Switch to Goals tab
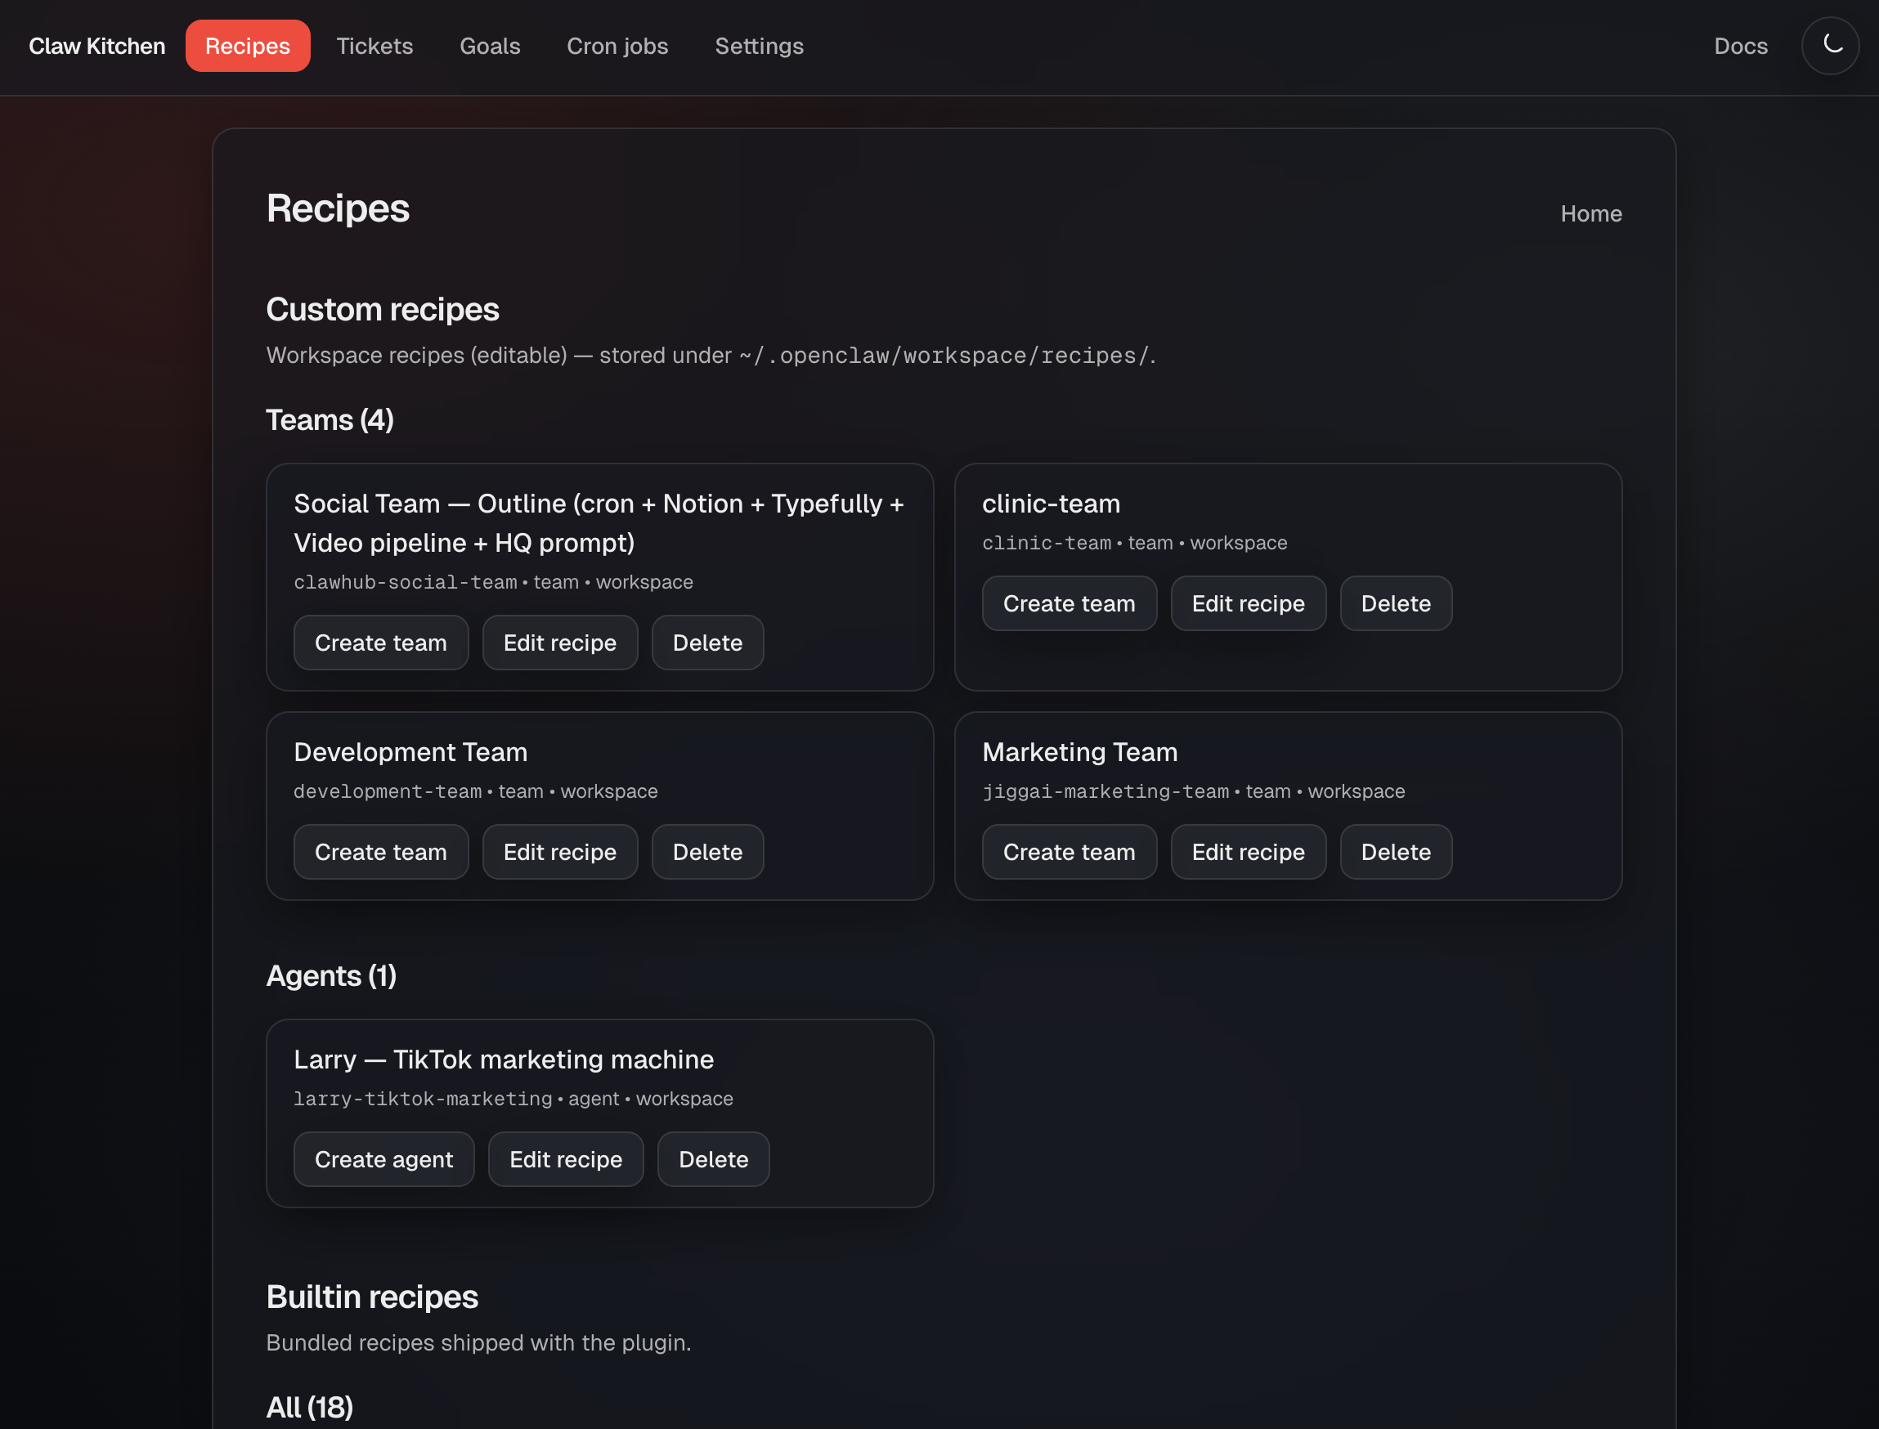Image resolution: width=1879 pixels, height=1429 pixels. click(490, 46)
